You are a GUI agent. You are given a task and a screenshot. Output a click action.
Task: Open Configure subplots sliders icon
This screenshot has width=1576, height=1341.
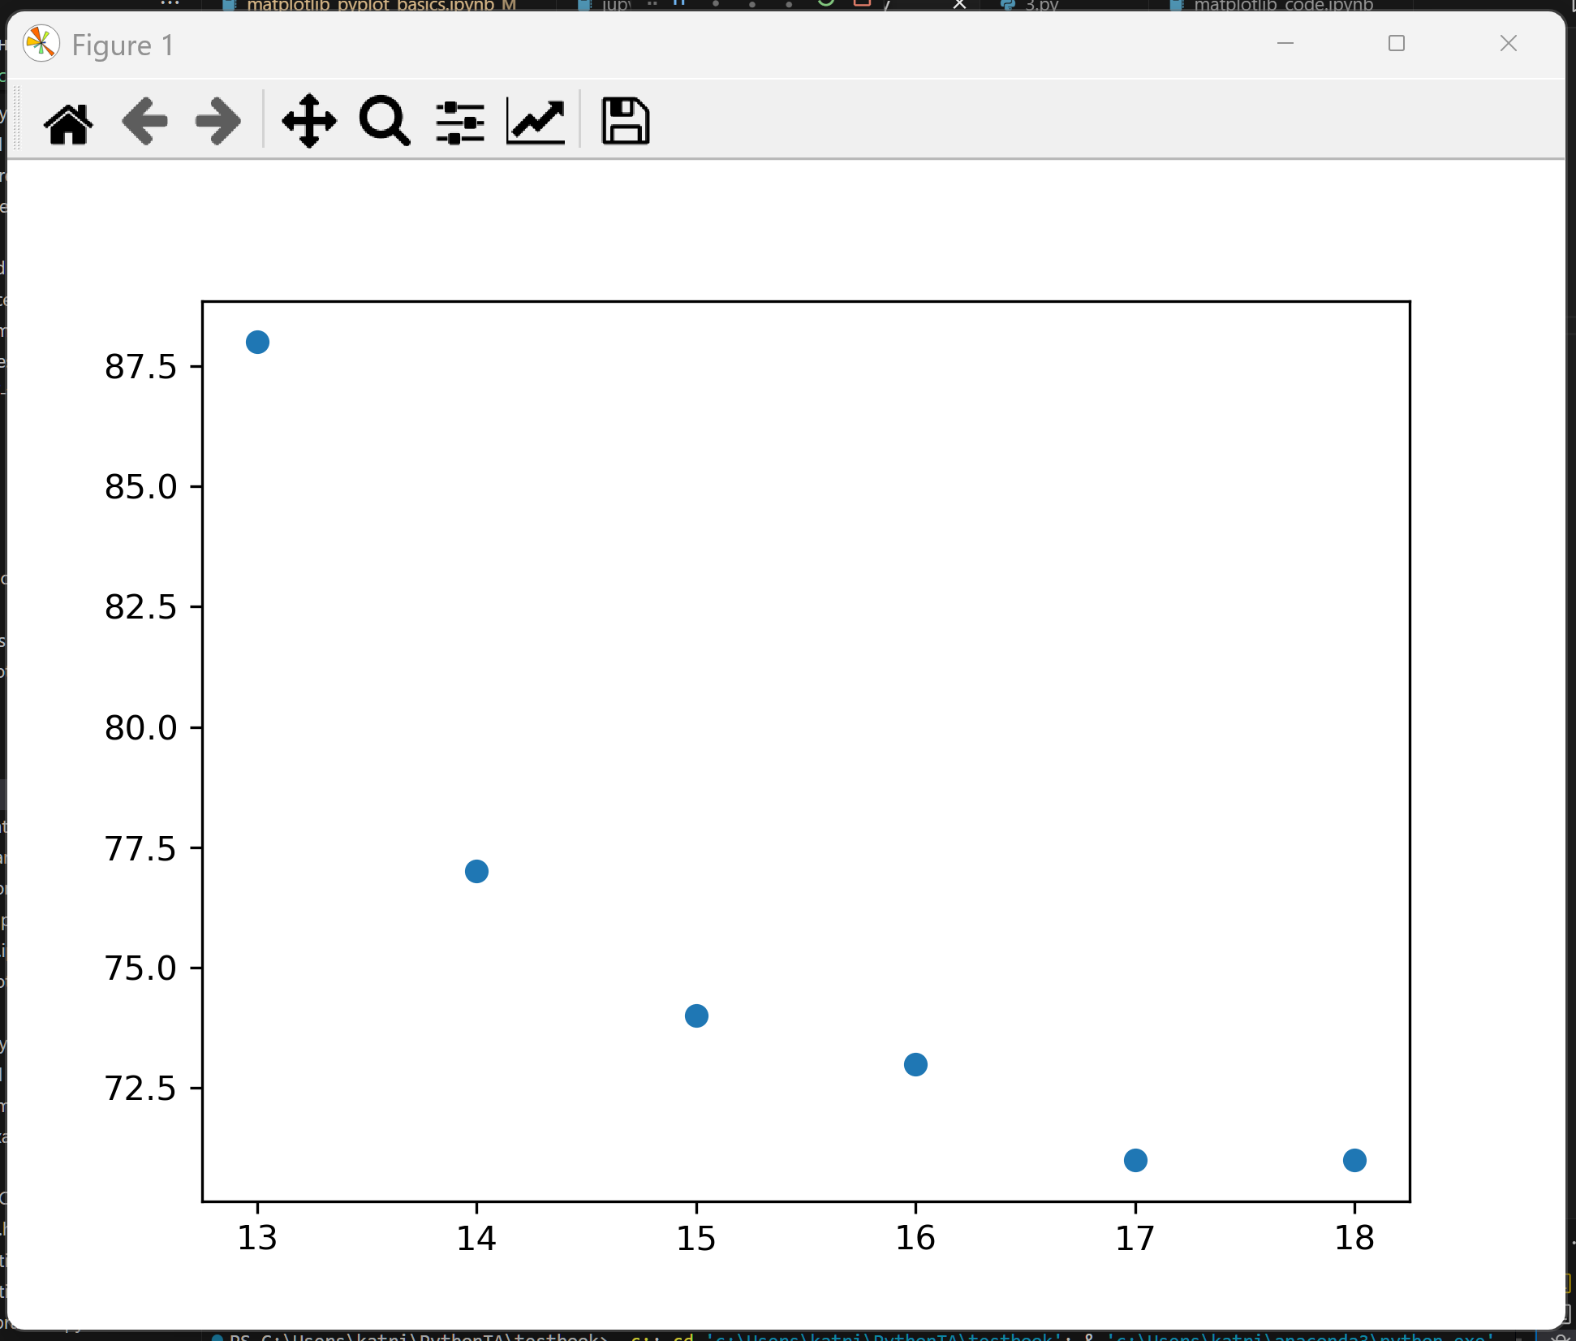pyautogui.click(x=460, y=123)
